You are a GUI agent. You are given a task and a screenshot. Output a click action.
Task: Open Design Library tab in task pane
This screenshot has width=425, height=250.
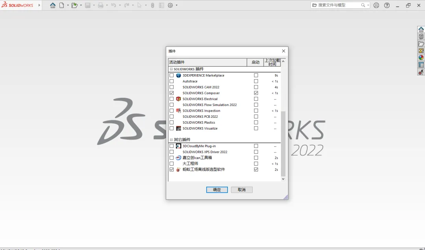tap(421, 36)
